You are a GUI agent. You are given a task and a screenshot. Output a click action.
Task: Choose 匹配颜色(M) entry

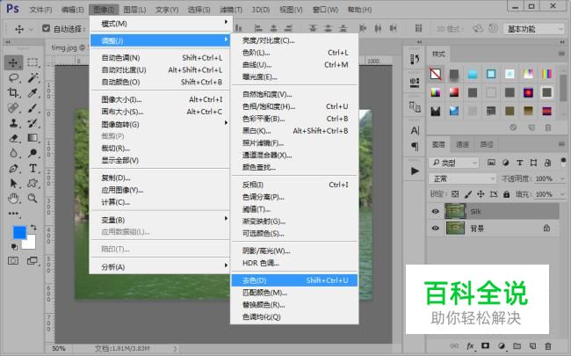pyautogui.click(x=294, y=293)
